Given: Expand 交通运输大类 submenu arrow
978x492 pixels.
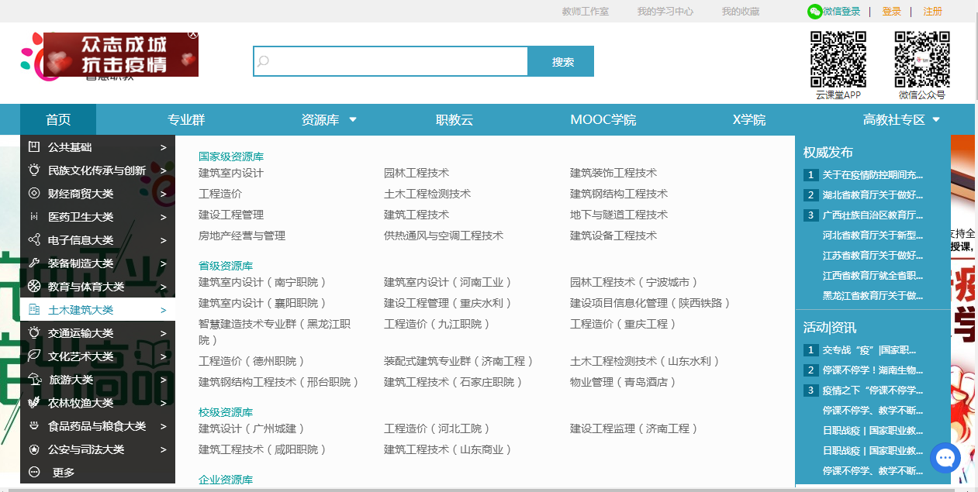Looking at the screenshot, I should tap(163, 333).
